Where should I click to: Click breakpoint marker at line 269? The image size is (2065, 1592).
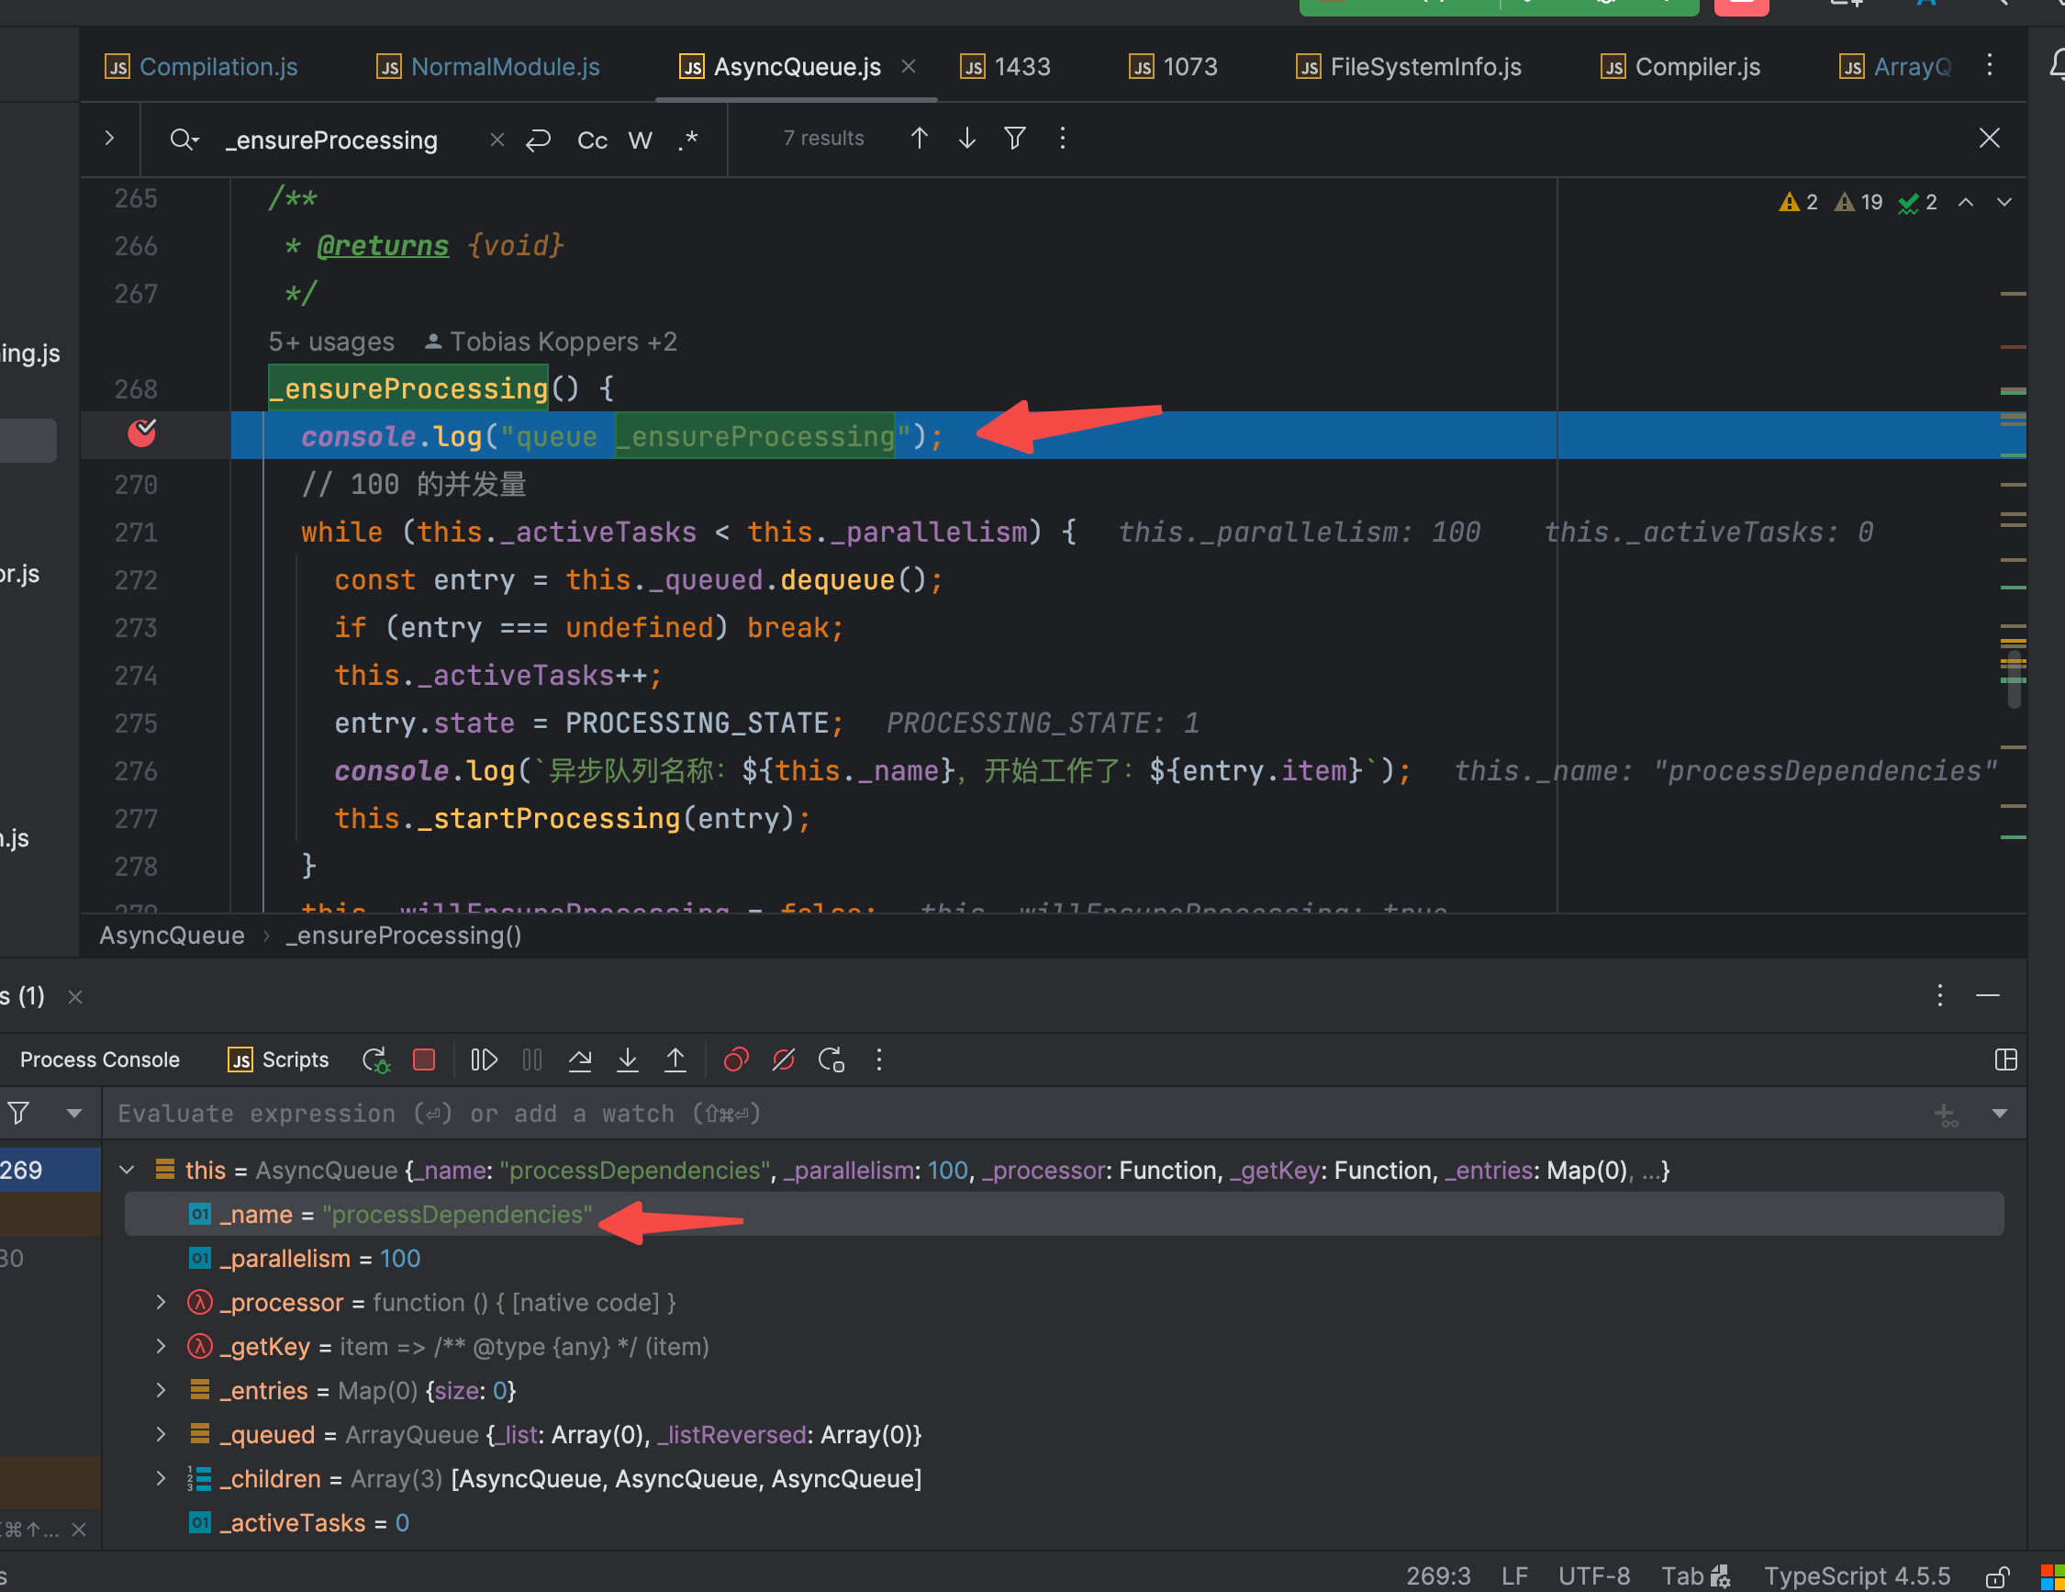click(142, 433)
